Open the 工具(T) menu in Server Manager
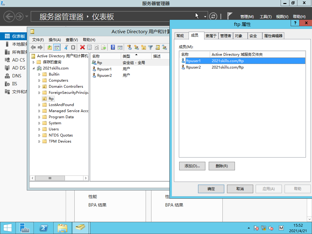Screen dimensions: 312x234 click(266, 17)
